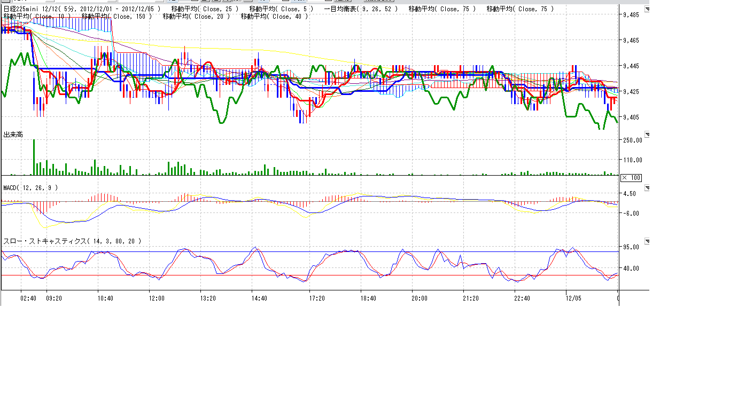Click the 17:20 time axis marker
The height and width of the screenshot is (410, 730).
click(317, 298)
